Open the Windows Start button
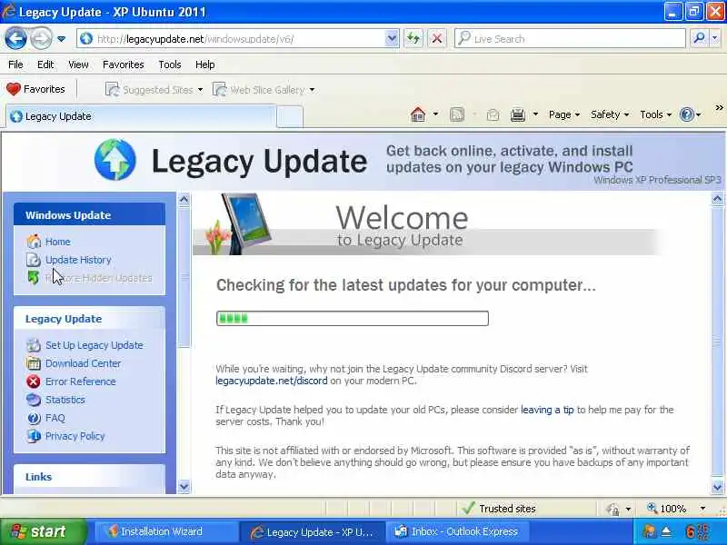This screenshot has width=727, height=545. click(43, 531)
